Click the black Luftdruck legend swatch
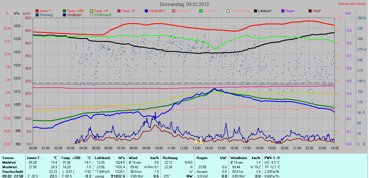Screen dimensions: 369x178 click(x=255, y=11)
